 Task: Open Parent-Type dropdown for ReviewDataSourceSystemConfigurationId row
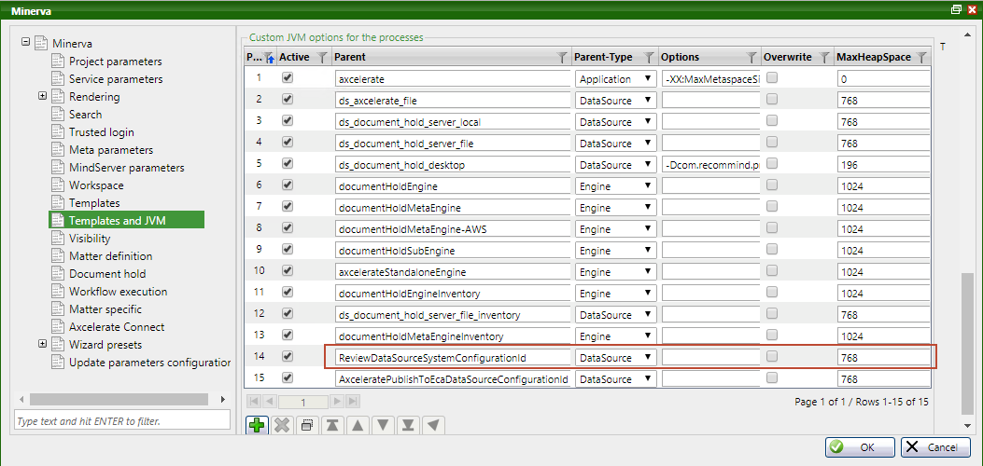tap(648, 358)
